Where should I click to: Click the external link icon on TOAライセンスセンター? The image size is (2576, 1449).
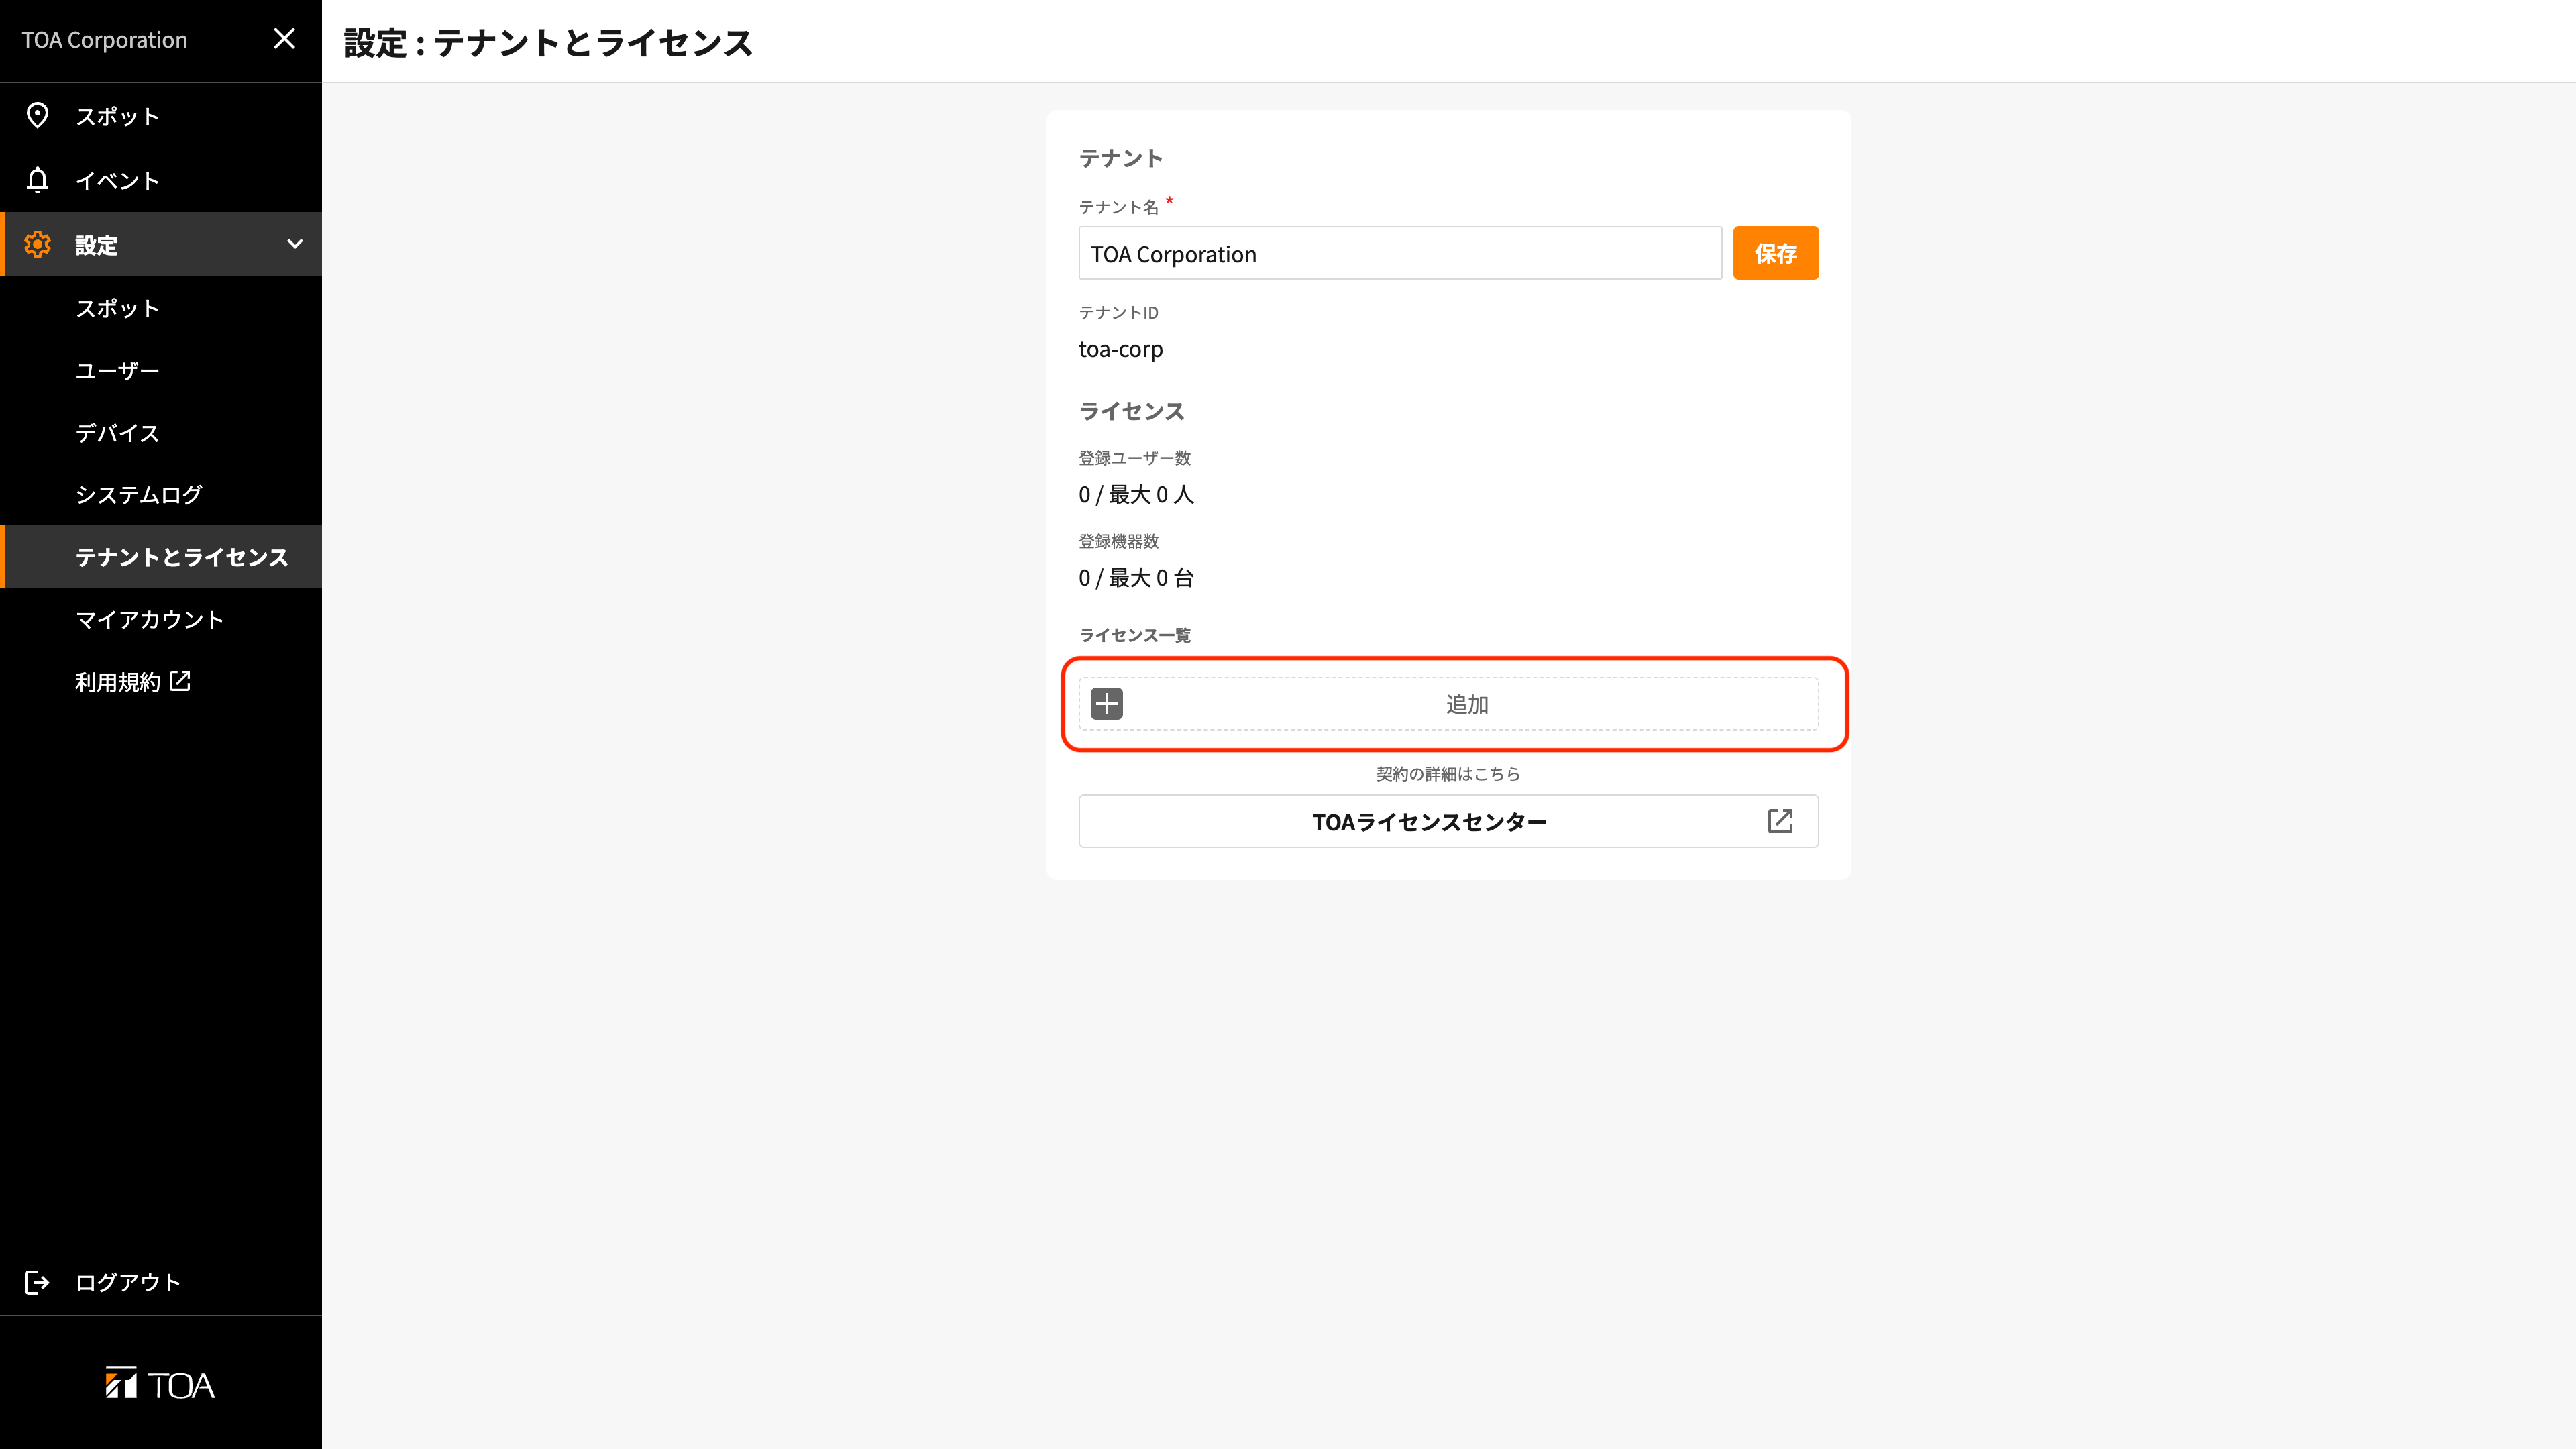click(1780, 821)
